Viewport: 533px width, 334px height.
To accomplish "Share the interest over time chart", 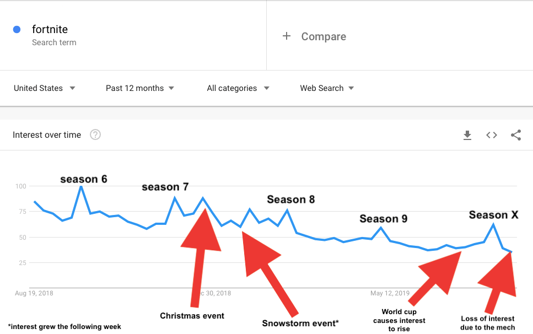I will 516,135.
